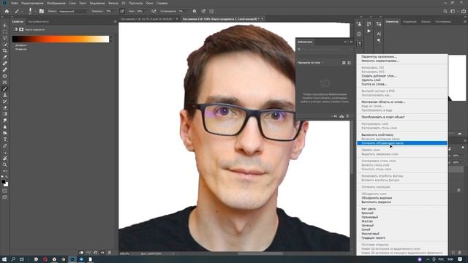Click the canvas horizontal scrollbar
The width and height of the screenshot is (468, 263).
(260, 254)
